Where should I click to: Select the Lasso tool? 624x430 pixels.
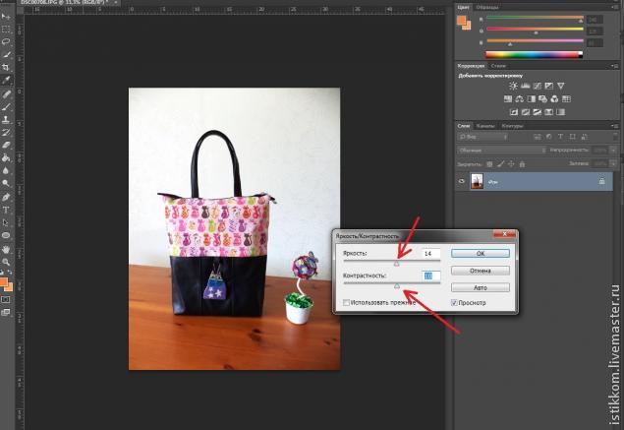click(7, 41)
